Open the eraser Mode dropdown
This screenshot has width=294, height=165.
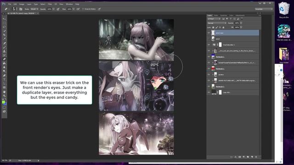[34, 9]
